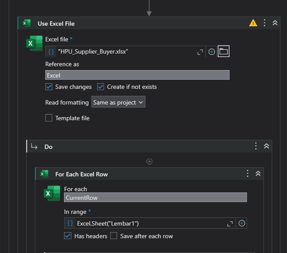Open the Do sequence options menu

pyautogui.click(x=256, y=146)
